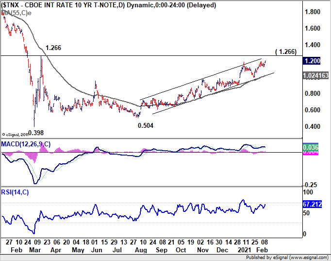Click the RSI axis label 100
This screenshot has width=331, height=261.
click(x=308, y=192)
